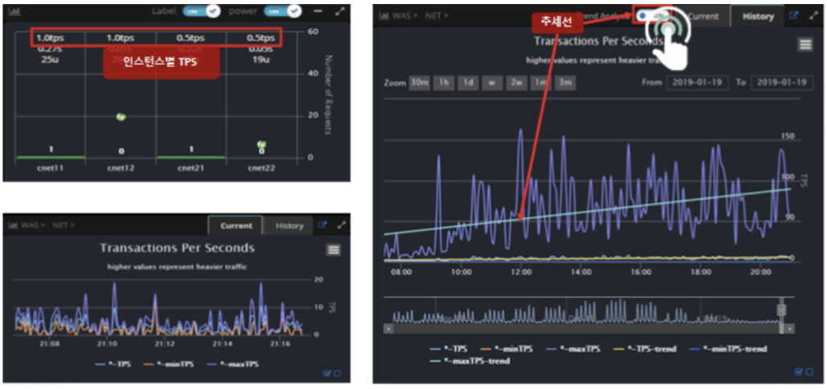The height and width of the screenshot is (389, 827).
Task: Open the hamburger chart menu in the History panel
Action: [x=805, y=45]
